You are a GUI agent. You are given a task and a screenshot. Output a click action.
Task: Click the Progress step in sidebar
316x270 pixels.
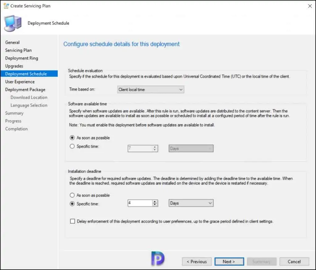tap(13, 121)
